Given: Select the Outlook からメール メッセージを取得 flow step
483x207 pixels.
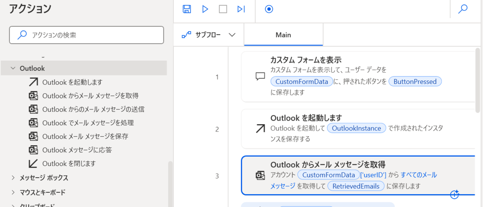Looking at the screenshot, I should pyautogui.click(x=358, y=175).
